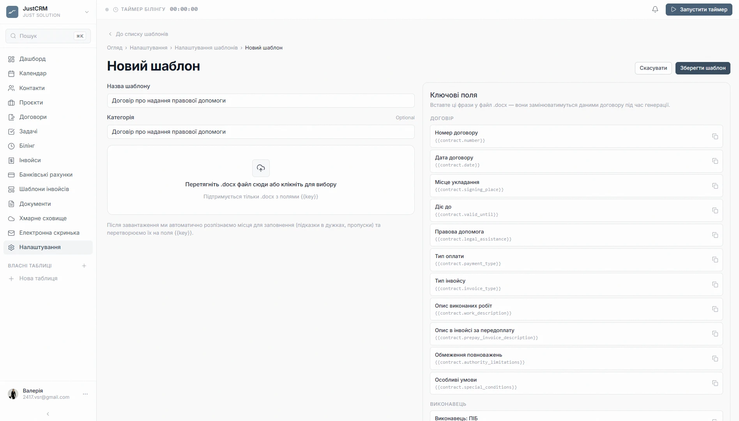The width and height of the screenshot is (739, 421).
Task: Go to Інвойси page
Action: [x=48, y=160]
